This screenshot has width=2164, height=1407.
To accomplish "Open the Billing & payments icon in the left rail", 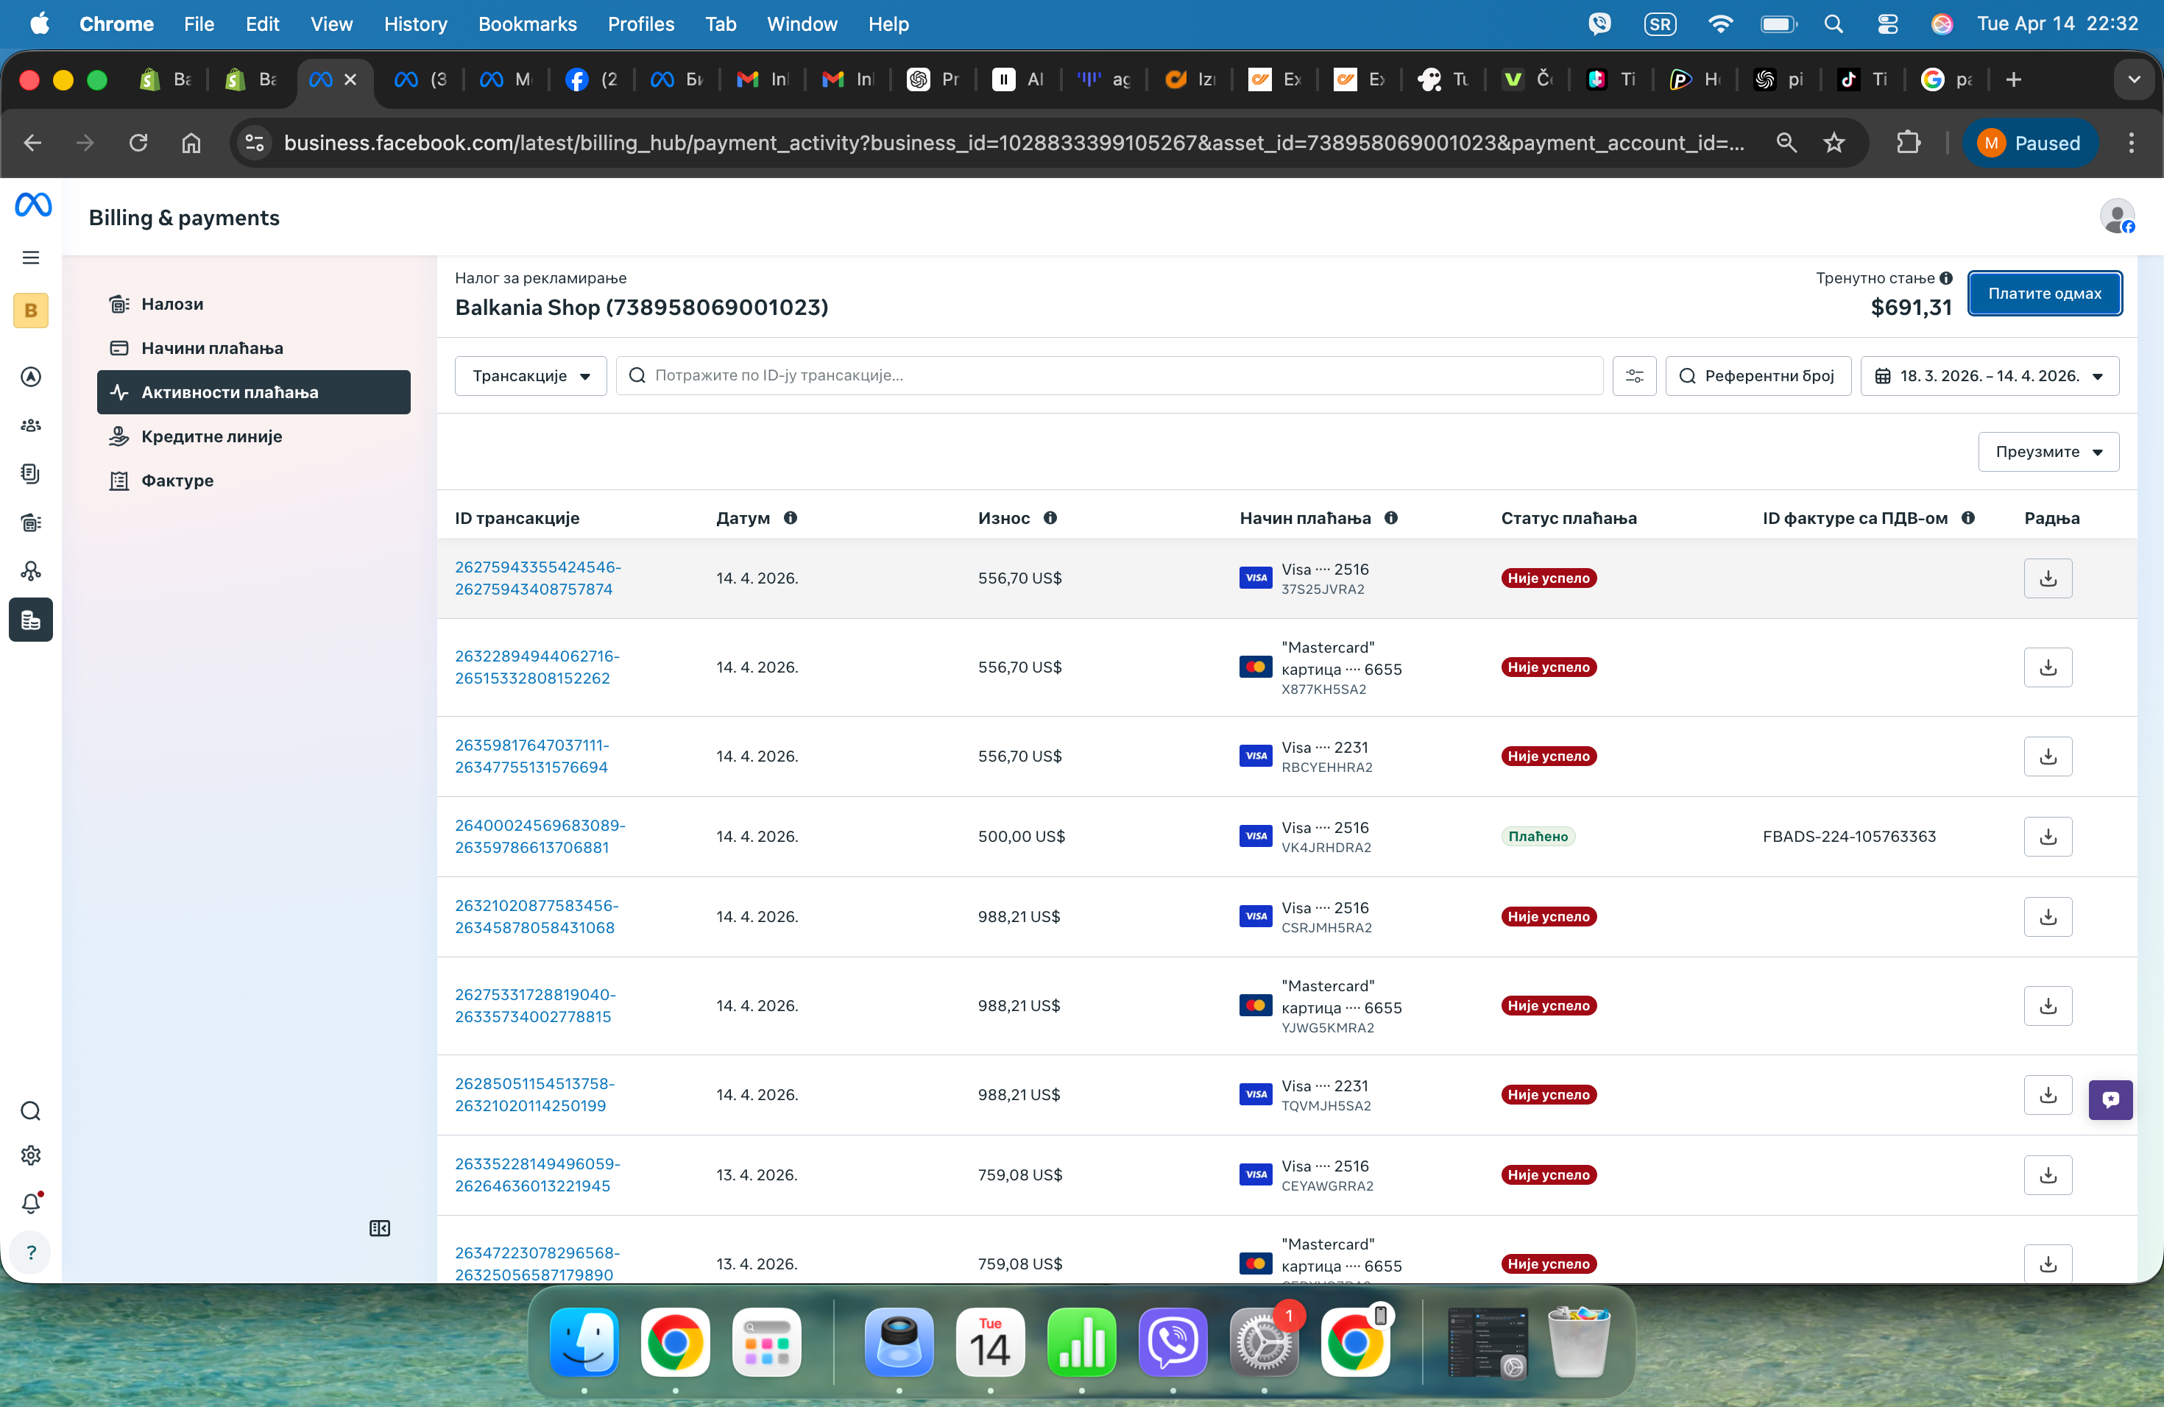I will pyautogui.click(x=31, y=620).
